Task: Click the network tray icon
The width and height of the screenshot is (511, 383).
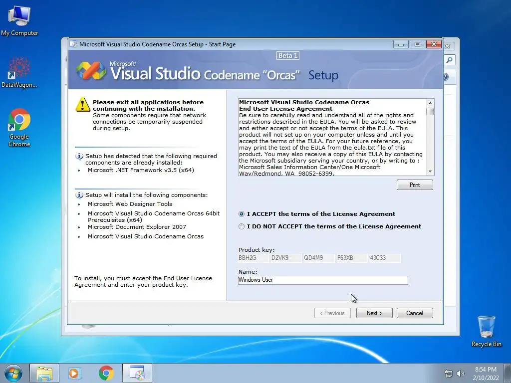Action: [x=449, y=374]
